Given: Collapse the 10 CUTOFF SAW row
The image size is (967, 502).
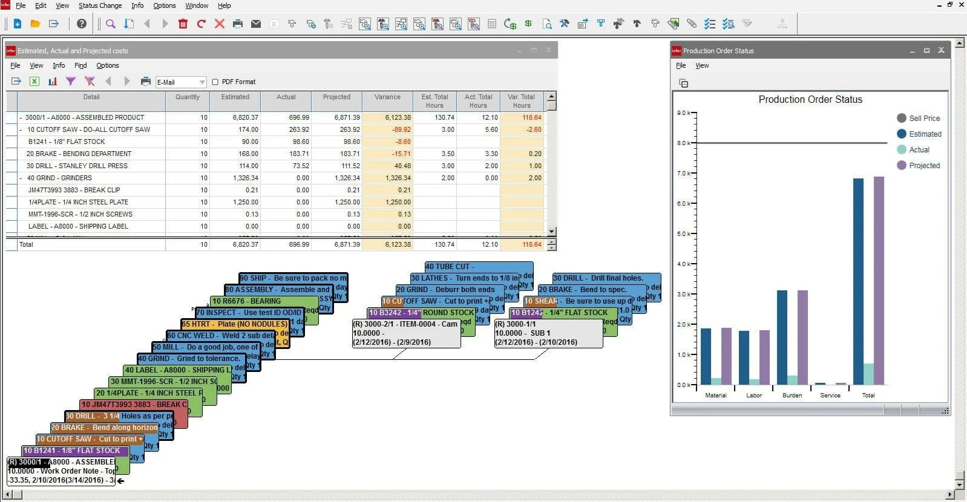Looking at the screenshot, I should [x=21, y=129].
